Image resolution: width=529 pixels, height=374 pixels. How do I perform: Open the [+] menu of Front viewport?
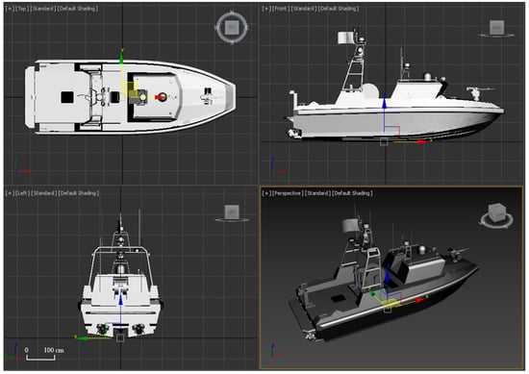(x=266, y=9)
